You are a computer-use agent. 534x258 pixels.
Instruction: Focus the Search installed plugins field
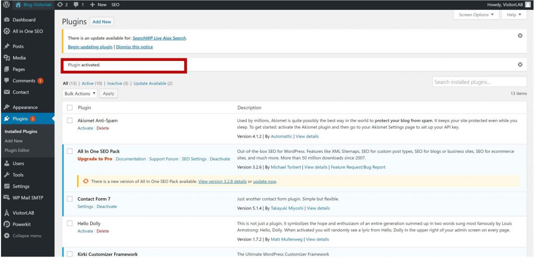[x=480, y=82]
